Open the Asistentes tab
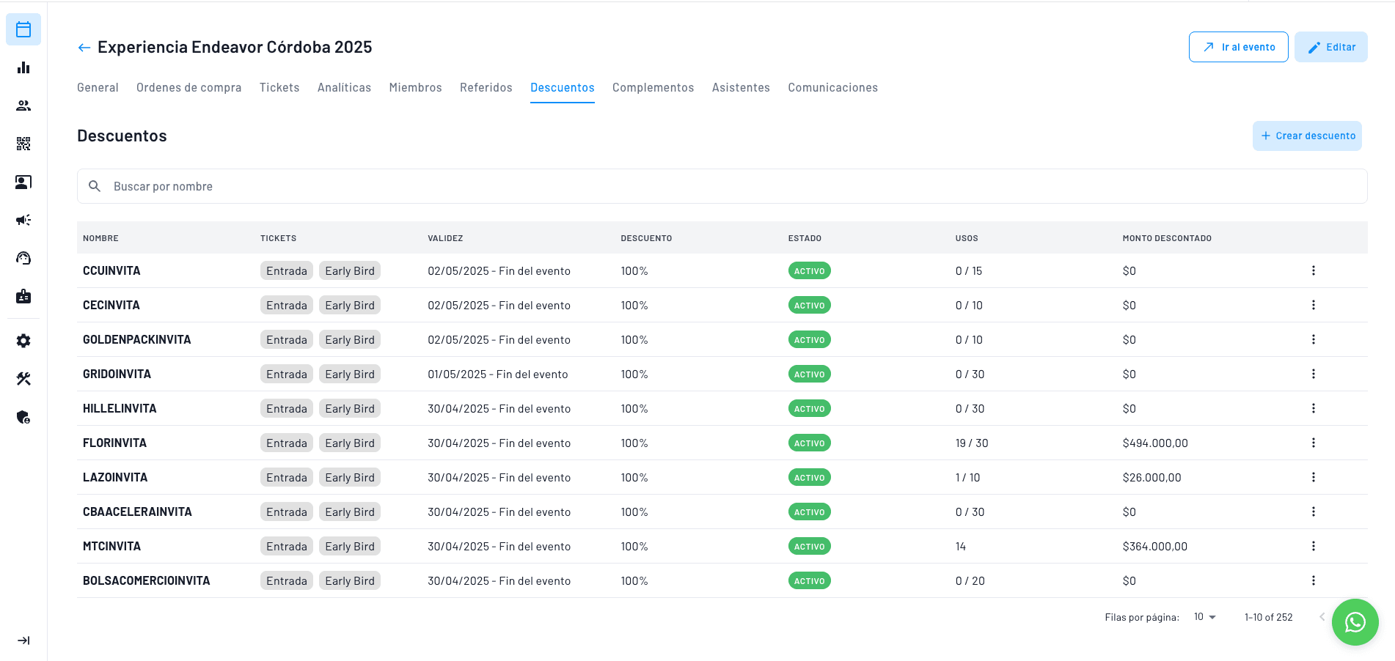 tap(741, 87)
